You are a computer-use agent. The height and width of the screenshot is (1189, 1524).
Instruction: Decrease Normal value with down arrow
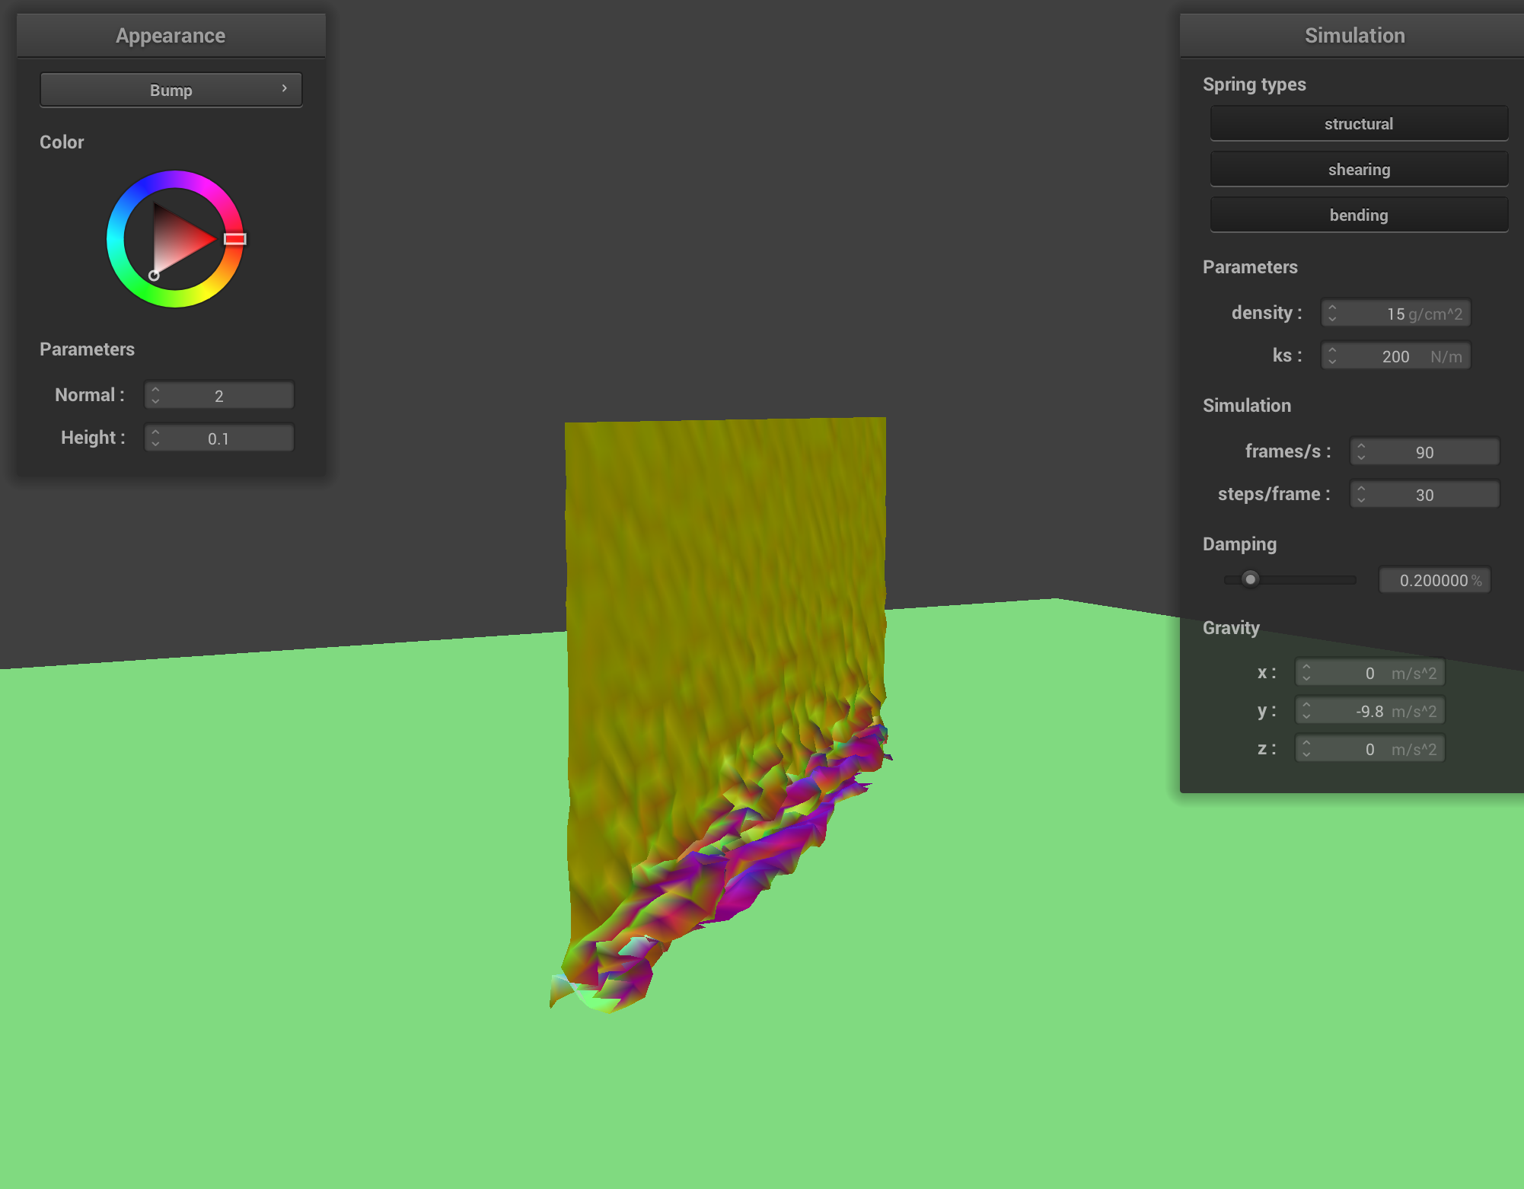(x=155, y=401)
